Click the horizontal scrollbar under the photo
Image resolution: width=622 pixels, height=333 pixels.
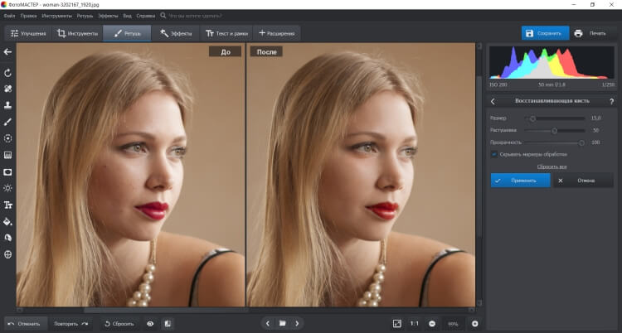166,310
